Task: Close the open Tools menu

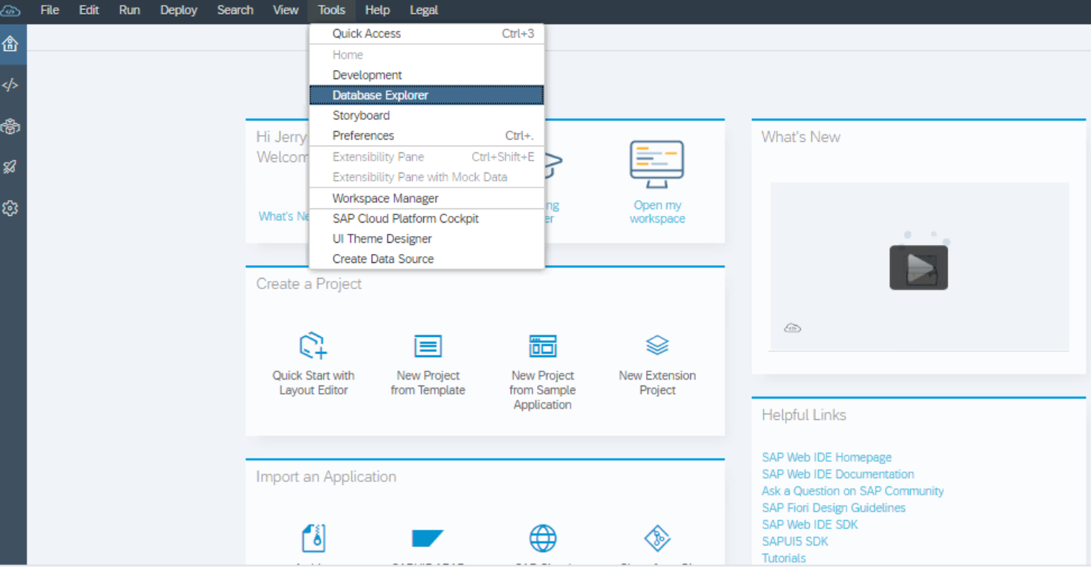Action: [x=331, y=10]
